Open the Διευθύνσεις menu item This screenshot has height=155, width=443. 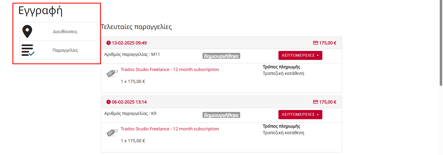(65, 31)
